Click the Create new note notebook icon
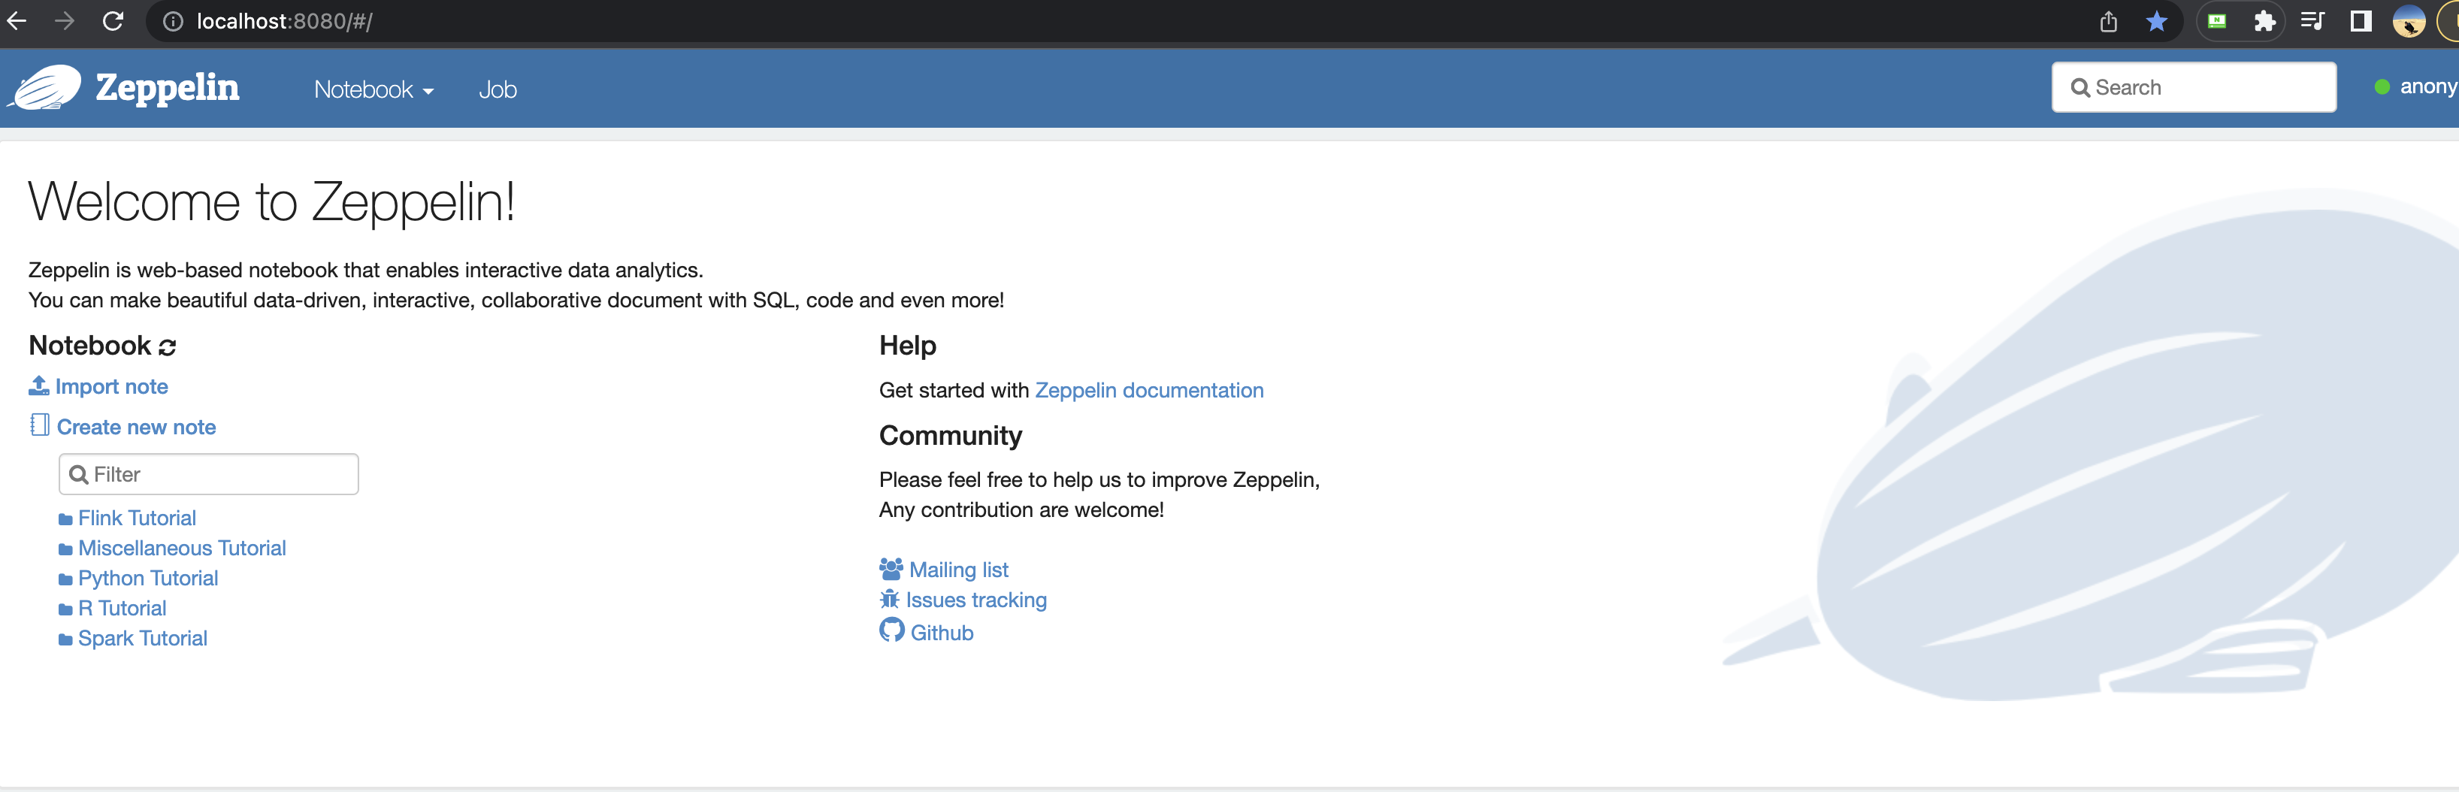Image resolution: width=2459 pixels, height=792 pixels. [x=39, y=425]
